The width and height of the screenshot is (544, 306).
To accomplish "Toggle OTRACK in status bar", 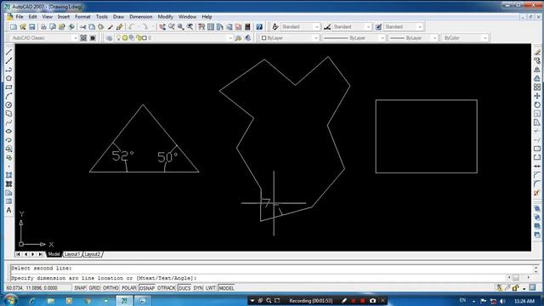I will click(x=167, y=288).
